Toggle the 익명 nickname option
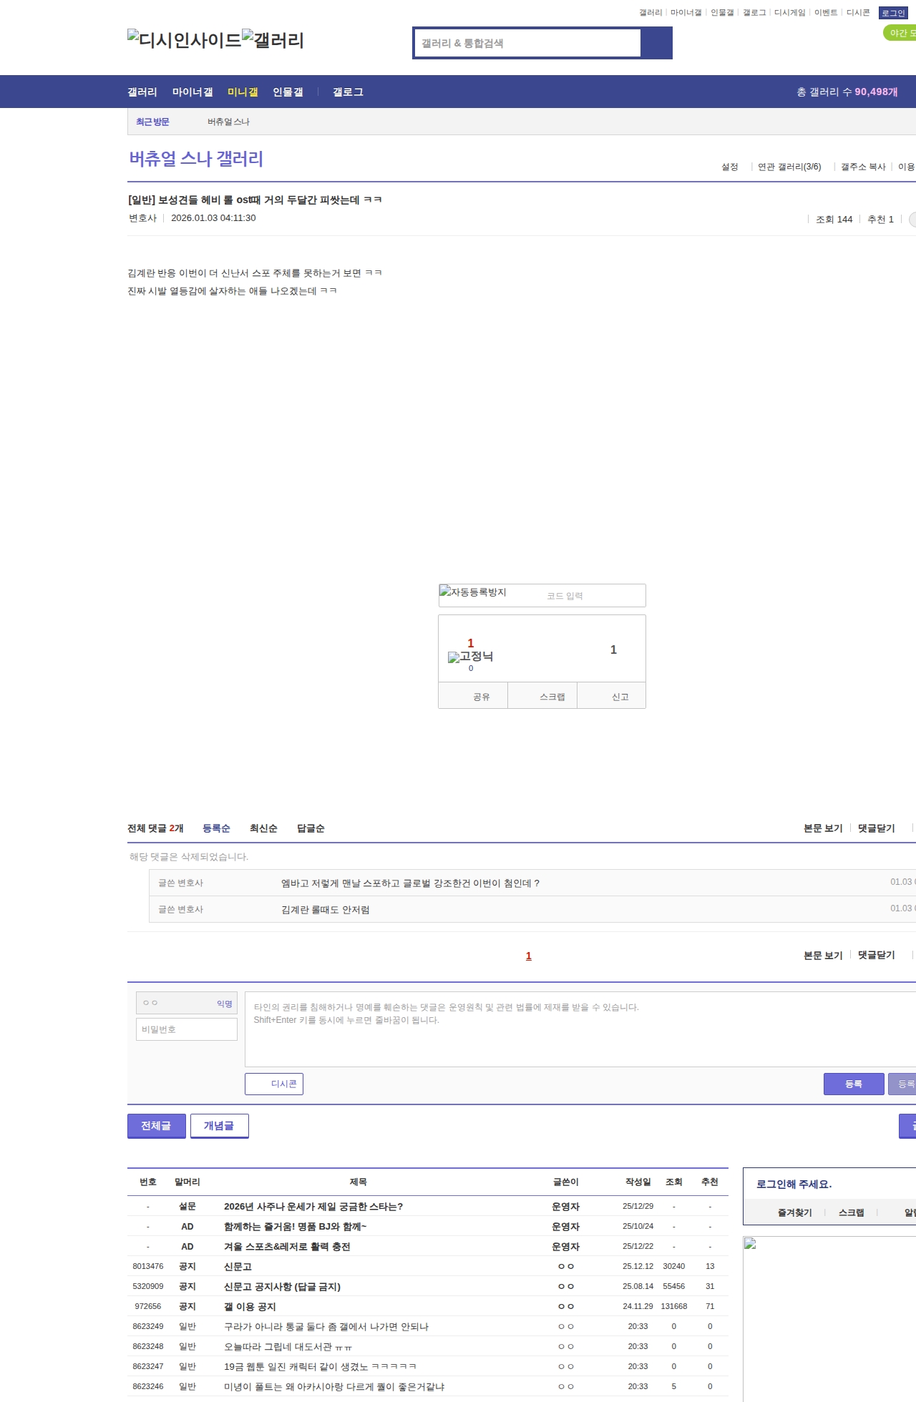This screenshot has width=916, height=1402. (x=224, y=1004)
